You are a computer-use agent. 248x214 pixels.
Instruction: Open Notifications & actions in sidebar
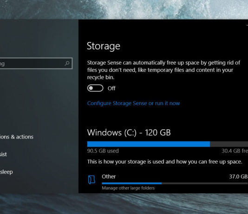[17, 137]
